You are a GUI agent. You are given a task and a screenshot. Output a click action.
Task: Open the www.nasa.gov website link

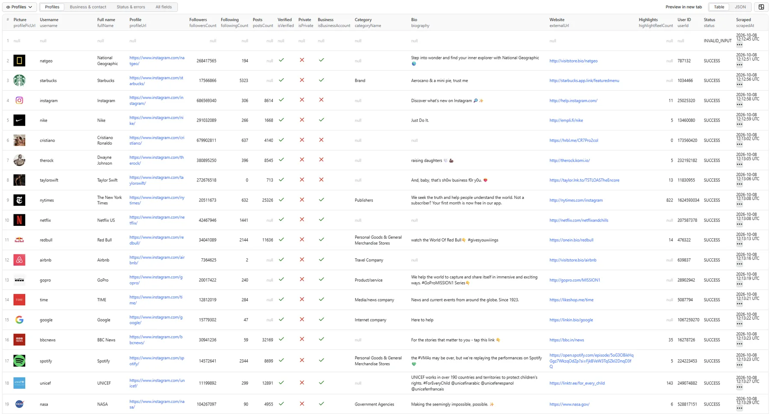(x=569, y=404)
